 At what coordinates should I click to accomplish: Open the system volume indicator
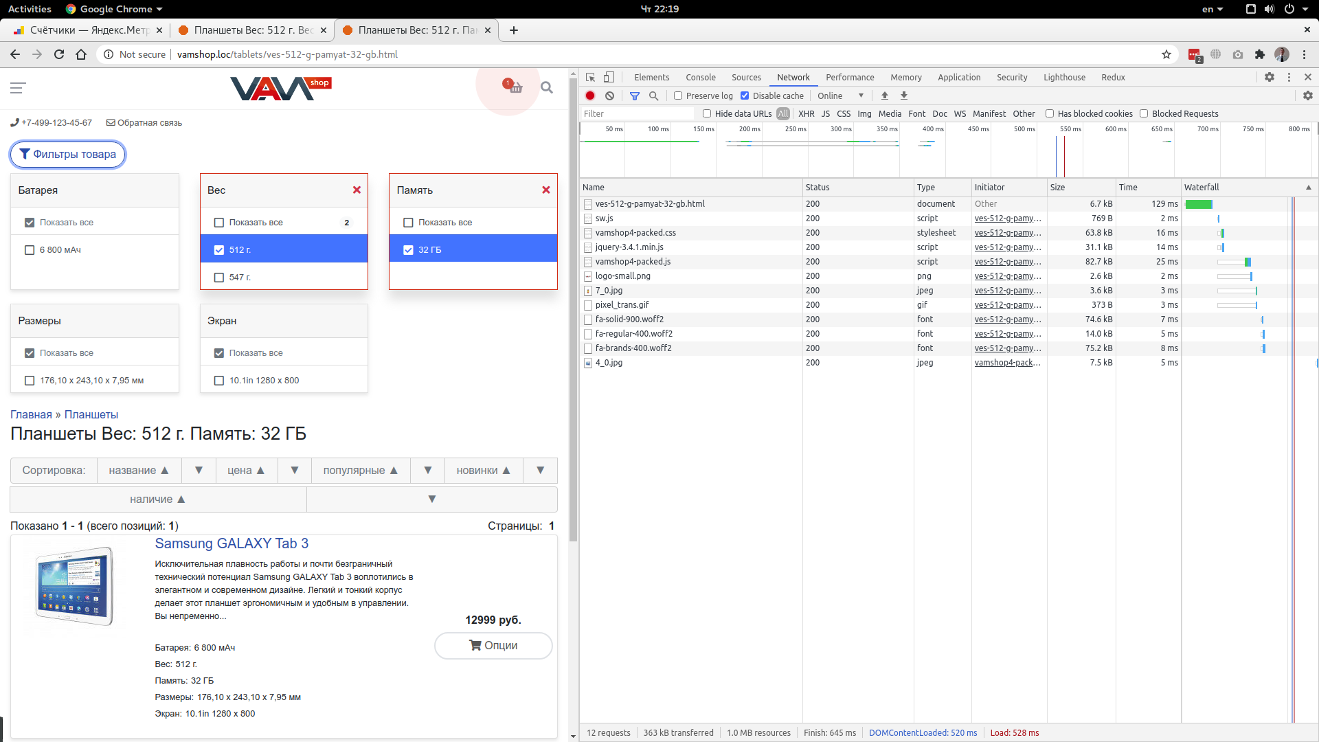pos(1270,9)
